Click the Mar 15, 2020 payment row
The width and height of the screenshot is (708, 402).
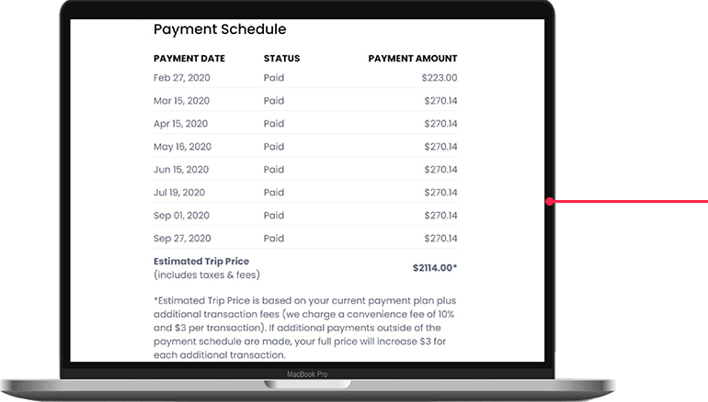point(305,101)
